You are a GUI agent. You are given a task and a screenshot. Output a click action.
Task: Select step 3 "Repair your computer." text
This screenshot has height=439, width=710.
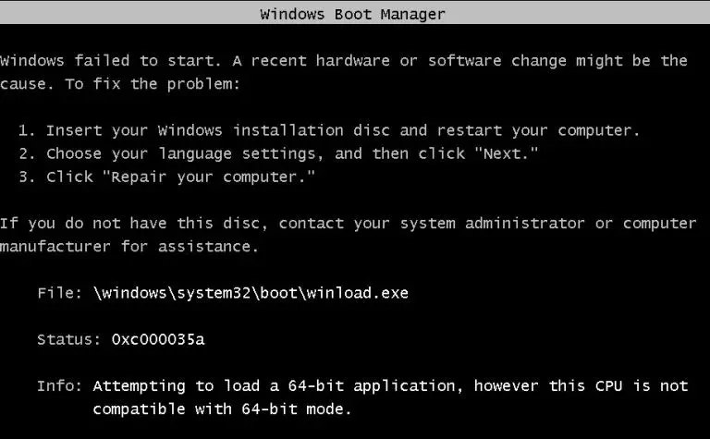(208, 177)
